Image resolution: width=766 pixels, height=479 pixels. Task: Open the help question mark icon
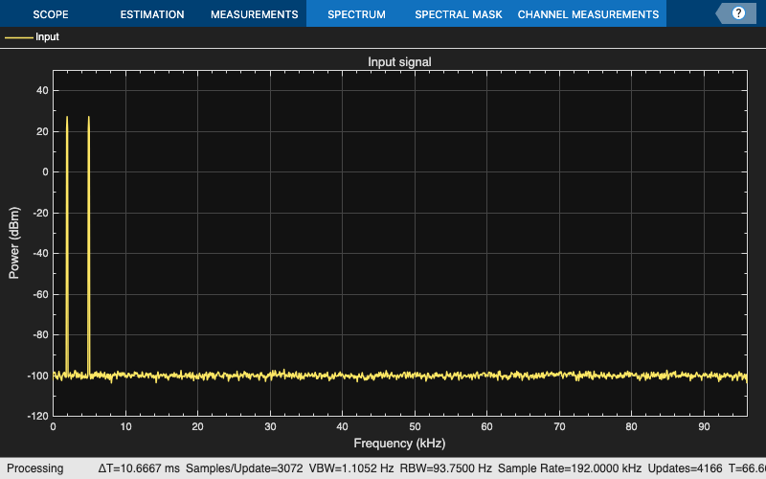click(738, 13)
